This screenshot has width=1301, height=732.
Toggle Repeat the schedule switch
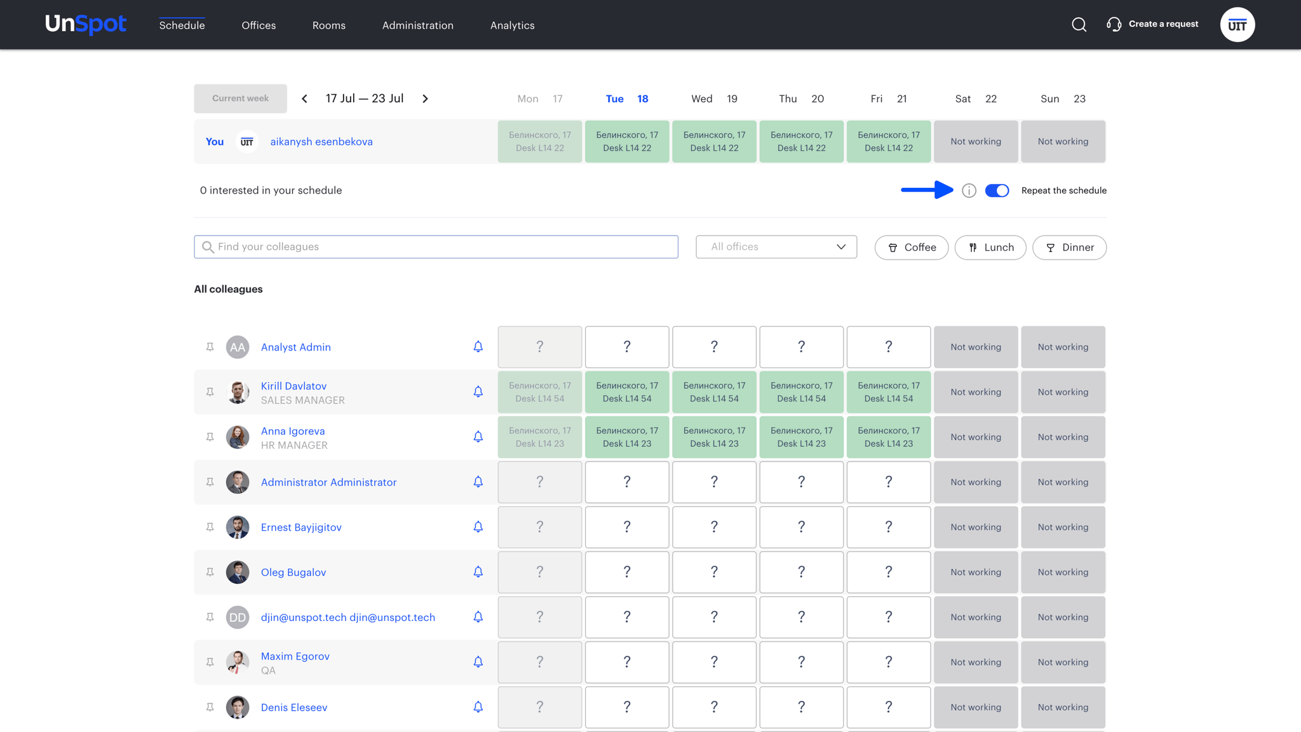click(997, 190)
